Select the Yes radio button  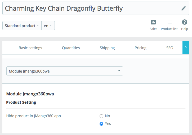click(x=101, y=124)
